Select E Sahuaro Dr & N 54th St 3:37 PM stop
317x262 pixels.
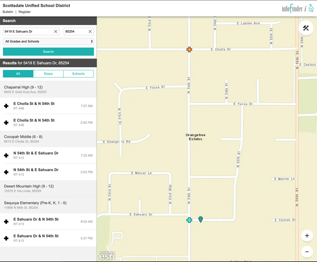click(x=48, y=238)
